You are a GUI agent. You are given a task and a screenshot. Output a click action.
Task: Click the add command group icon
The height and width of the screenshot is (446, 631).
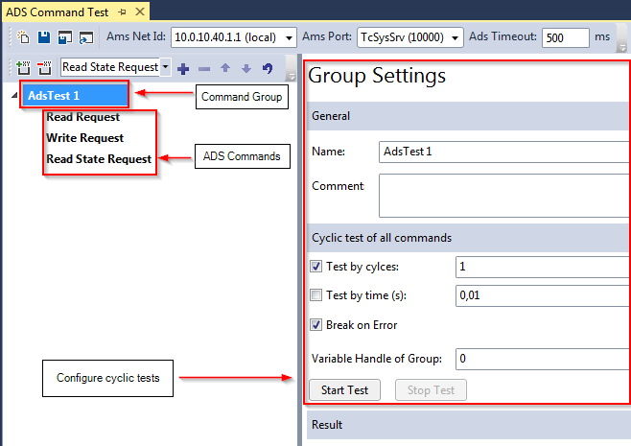click(23, 68)
